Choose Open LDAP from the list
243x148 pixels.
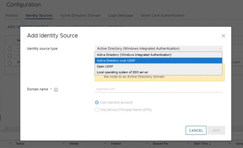click(158, 66)
